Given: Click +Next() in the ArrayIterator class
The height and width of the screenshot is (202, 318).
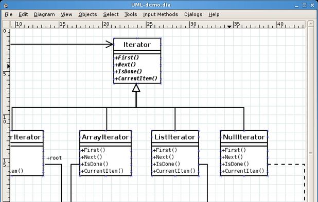Looking at the screenshot, I should point(92,157).
